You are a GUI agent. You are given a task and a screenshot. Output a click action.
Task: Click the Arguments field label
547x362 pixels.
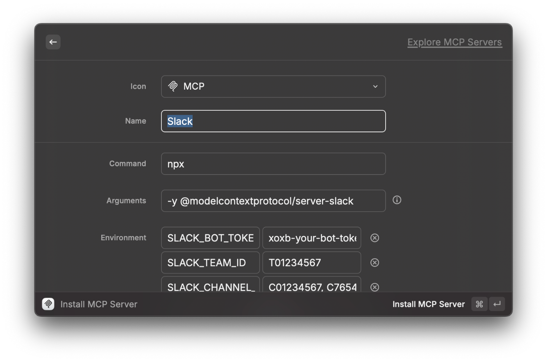pyautogui.click(x=126, y=201)
